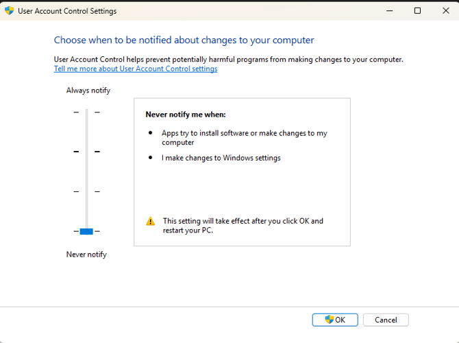Click the 'Choose when to be notified' heading
This screenshot has height=343, width=459.
click(184, 40)
